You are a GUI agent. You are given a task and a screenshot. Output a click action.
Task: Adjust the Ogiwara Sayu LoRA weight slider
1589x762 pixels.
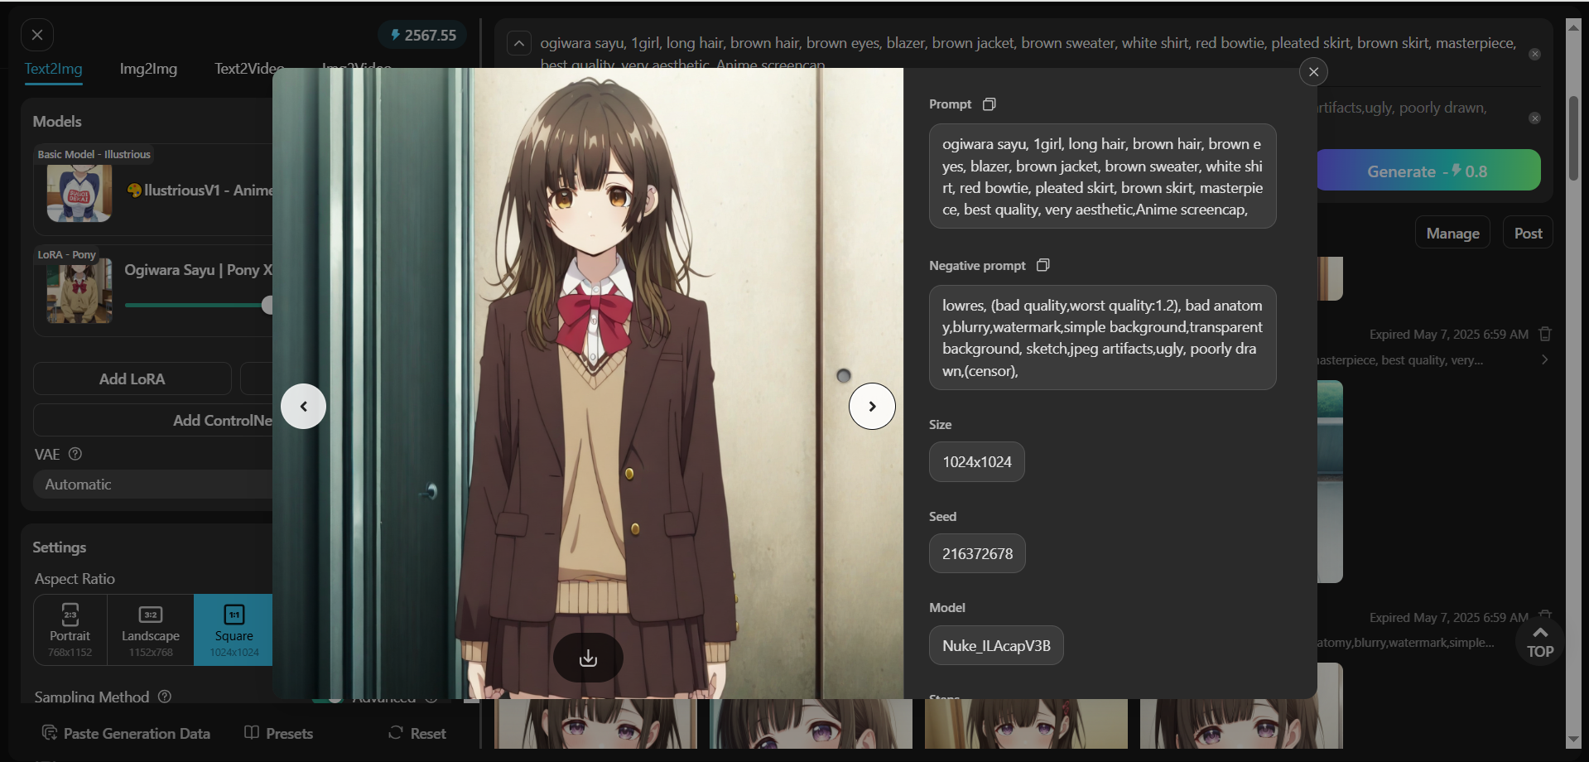click(199, 305)
